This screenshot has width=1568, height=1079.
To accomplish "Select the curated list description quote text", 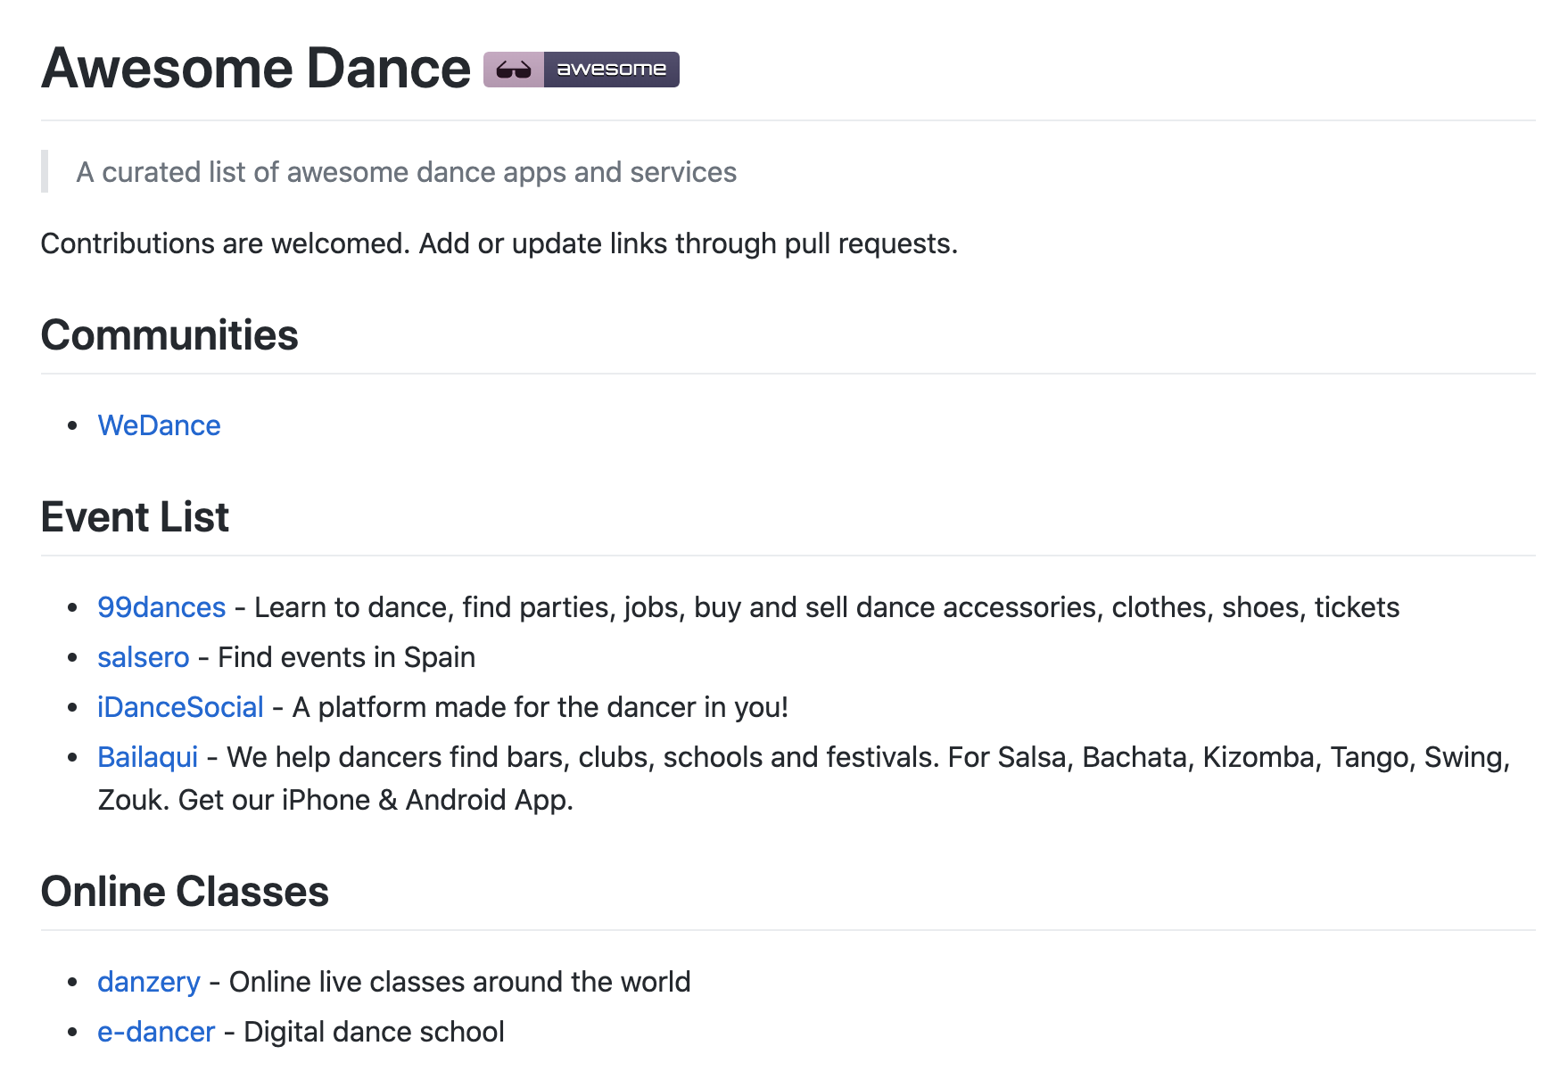I will [406, 172].
